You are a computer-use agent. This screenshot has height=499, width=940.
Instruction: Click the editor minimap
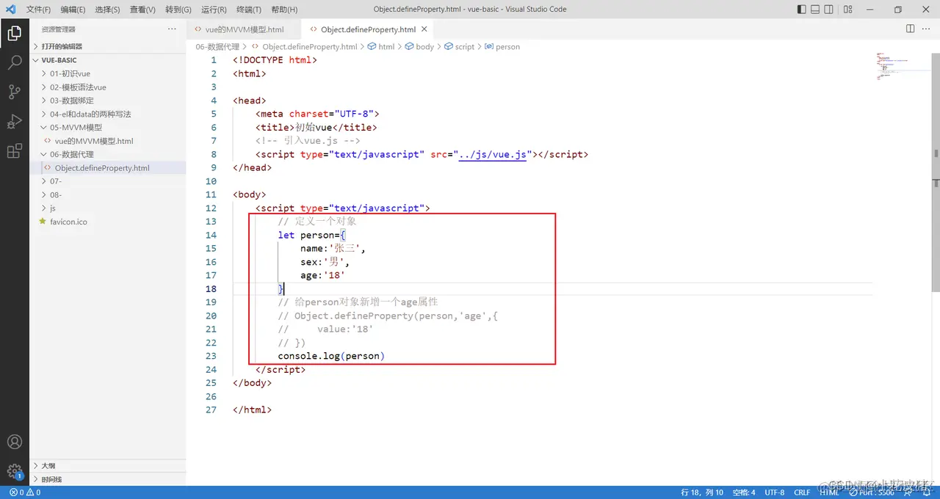[902, 66]
